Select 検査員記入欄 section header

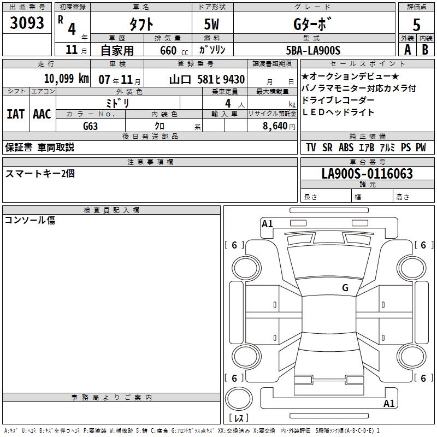(x=111, y=210)
